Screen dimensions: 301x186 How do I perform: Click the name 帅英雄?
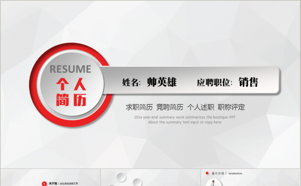tap(162, 82)
